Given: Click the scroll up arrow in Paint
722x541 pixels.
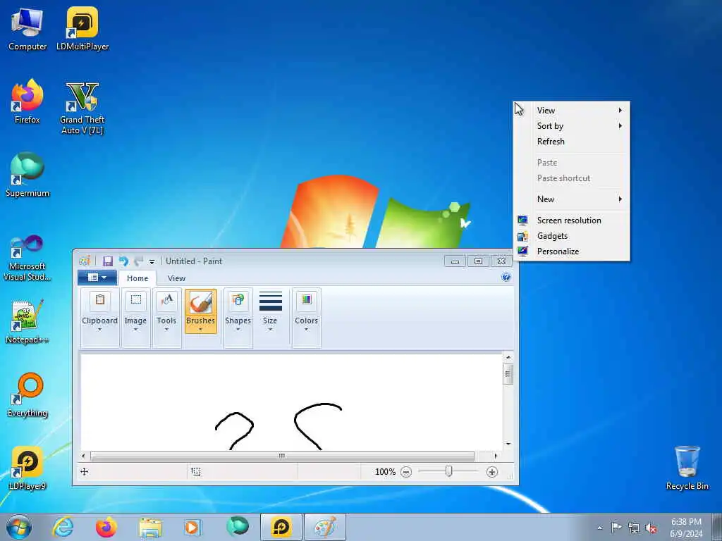Looking at the screenshot, I should tap(508, 357).
